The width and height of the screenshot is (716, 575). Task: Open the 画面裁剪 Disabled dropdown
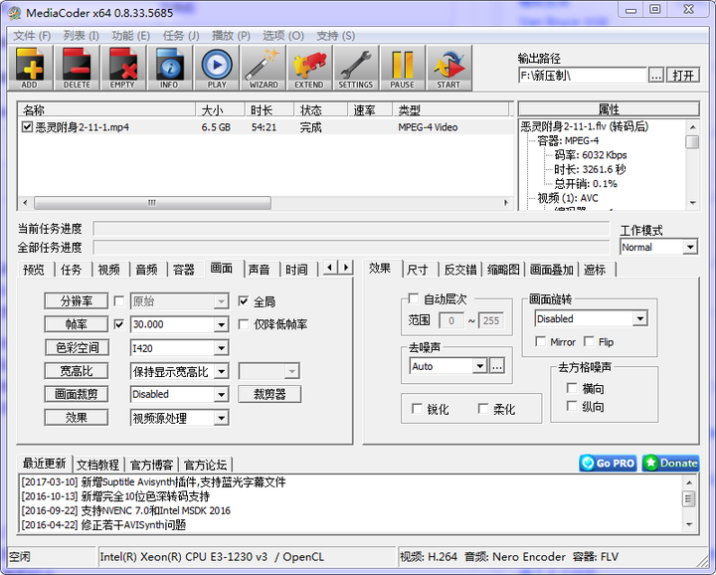[222, 394]
